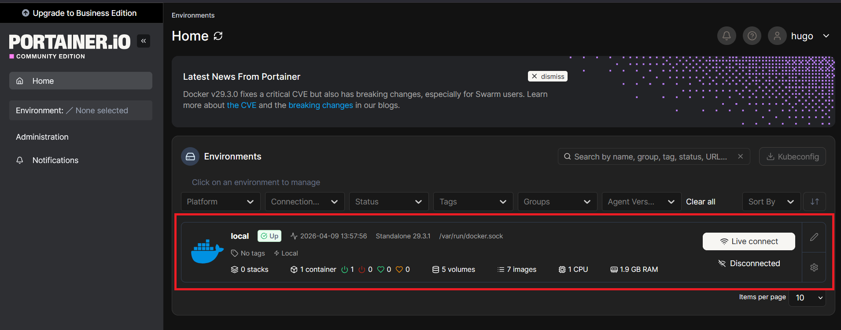
Task: Click the Standalone 29.3.1 text
Action: (x=403, y=236)
